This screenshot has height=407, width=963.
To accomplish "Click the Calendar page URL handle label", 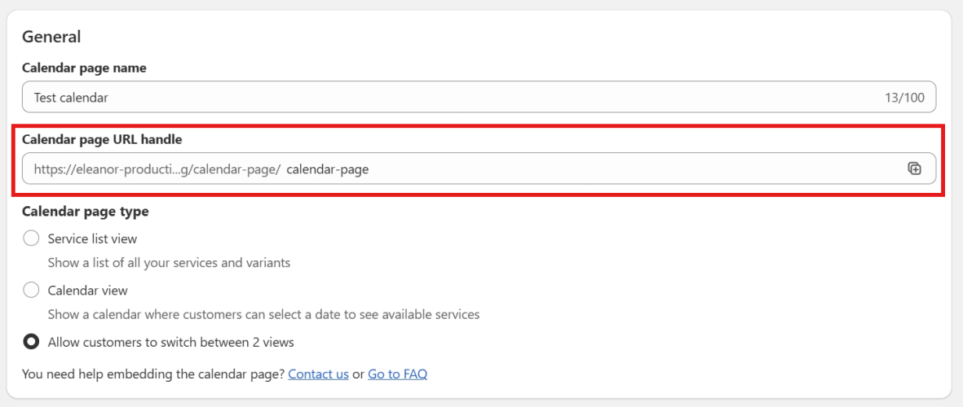I will [x=102, y=140].
